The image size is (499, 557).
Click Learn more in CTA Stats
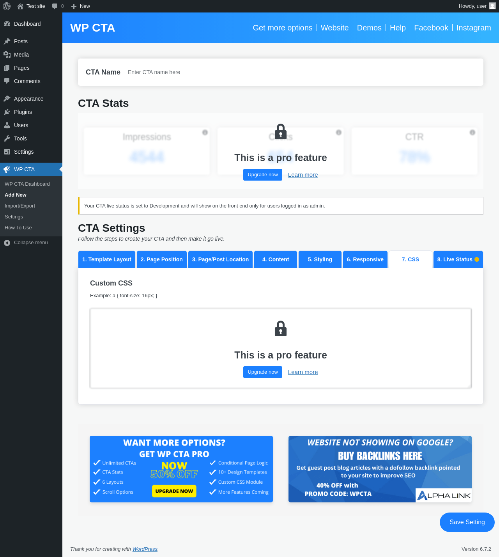[303, 175]
